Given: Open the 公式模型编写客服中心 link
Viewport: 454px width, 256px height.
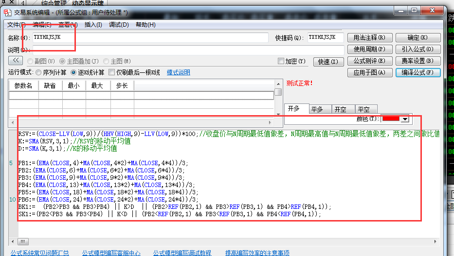Looking at the screenshot, I should [111, 253].
